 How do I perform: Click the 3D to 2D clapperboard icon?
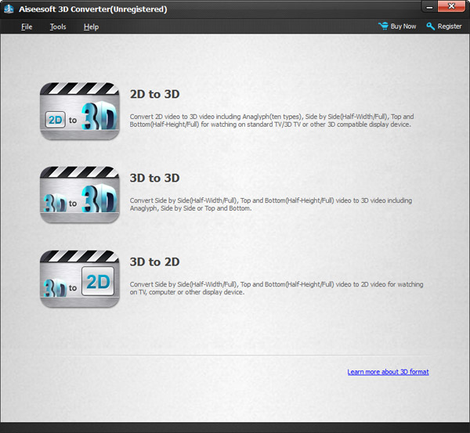[79, 279]
